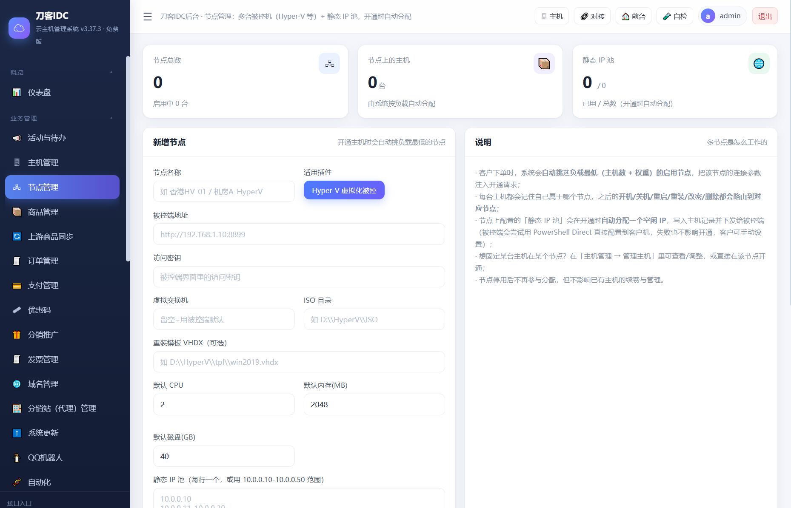Image resolution: width=791 pixels, height=508 pixels.
Task: Focus the 被控端地址 URL field
Action: pyautogui.click(x=299, y=234)
